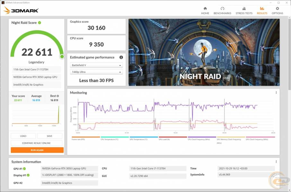Toggle the CPU Clock Frequency legend item
Image resolution: width=291 pixels, height=192 pixels.
(x=202, y=138)
